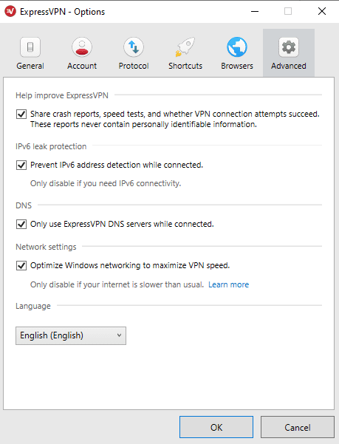The height and width of the screenshot is (444, 339).
Task: Switch to the Advanced tab label
Action: point(289,66)
